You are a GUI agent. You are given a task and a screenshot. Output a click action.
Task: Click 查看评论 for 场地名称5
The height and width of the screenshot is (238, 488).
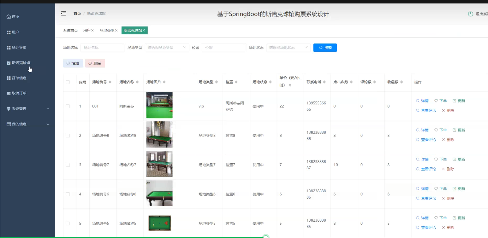pos(426,228)
